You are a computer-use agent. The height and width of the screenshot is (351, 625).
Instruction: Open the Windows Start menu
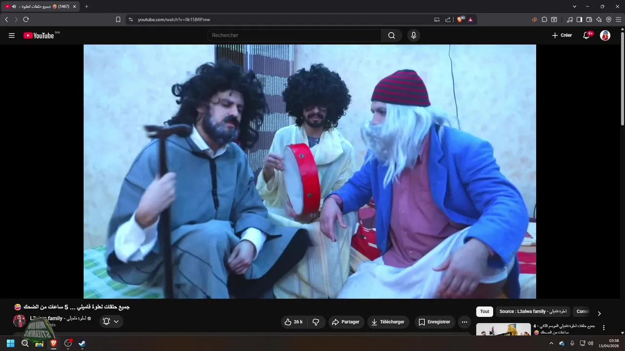pyautogui.click(x=10, y=343)
